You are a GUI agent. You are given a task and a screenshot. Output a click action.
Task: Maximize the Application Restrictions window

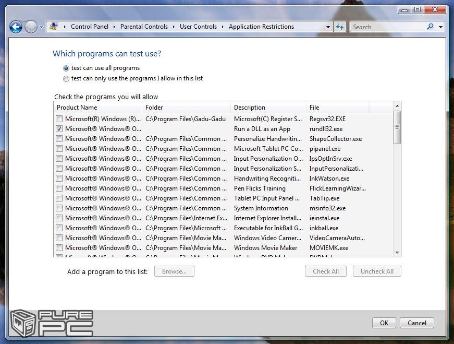click(x=417, y=9)
